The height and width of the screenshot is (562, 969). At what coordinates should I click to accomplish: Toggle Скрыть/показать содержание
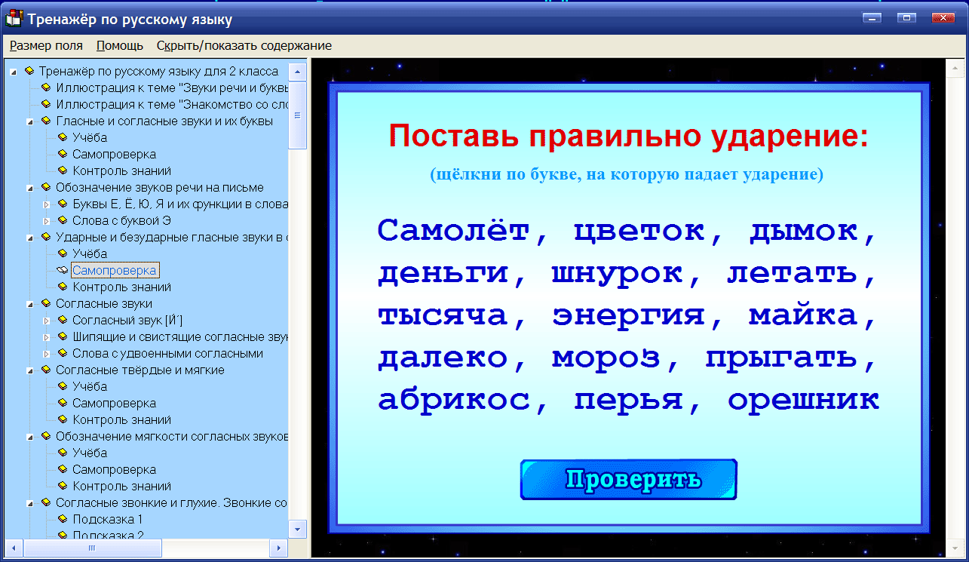click(242, 45)
